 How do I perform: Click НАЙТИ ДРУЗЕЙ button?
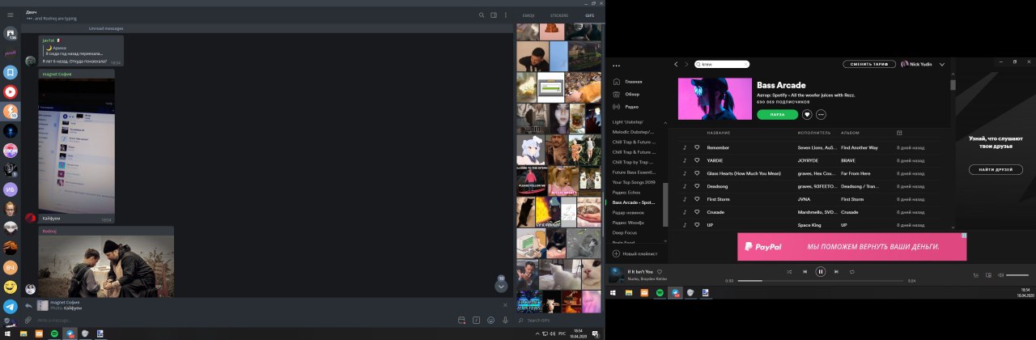tap(996, 169)
